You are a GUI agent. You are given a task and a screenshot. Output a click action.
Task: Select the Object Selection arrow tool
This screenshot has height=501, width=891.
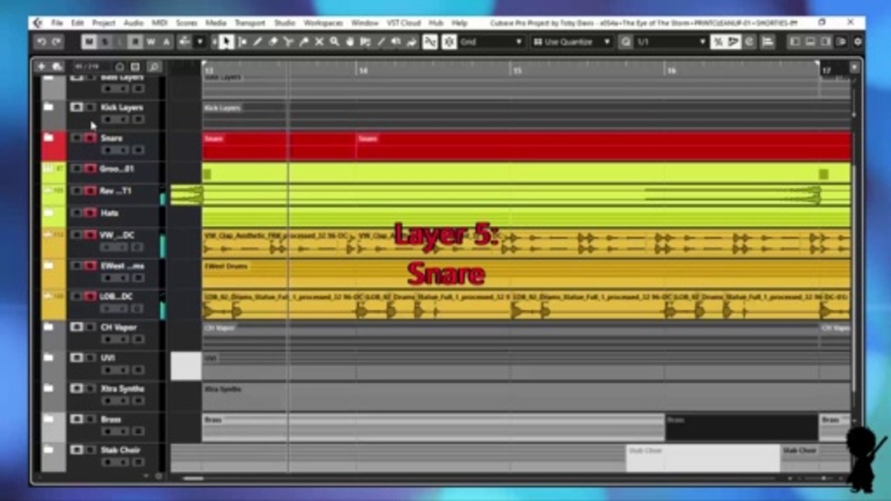(x=227, y=42)
